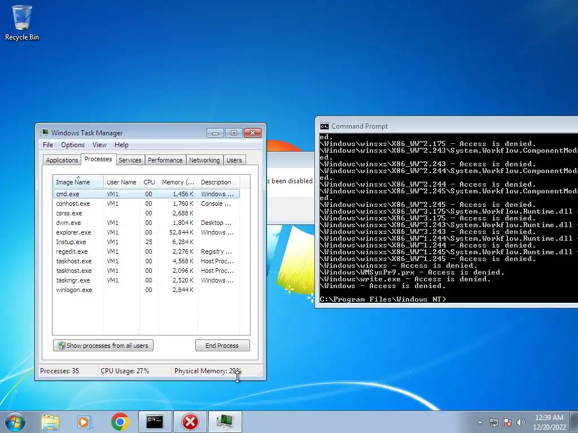Select the dwm.exe process
Image resolution: width=578 pixels, height=433 pixels.
(146, 223)
